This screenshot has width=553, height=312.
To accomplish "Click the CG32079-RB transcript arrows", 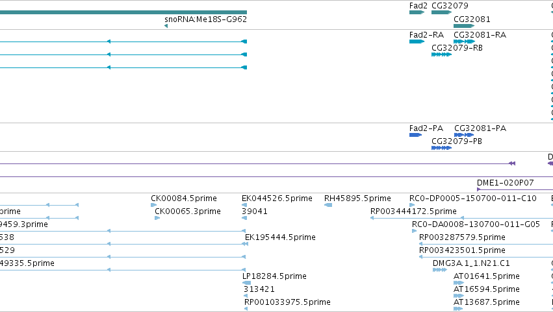I will coord(441,54).
